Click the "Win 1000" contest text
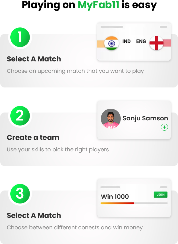 [115, 196]
